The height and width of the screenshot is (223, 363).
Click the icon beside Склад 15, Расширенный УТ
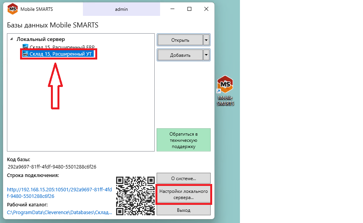[25, 54]
